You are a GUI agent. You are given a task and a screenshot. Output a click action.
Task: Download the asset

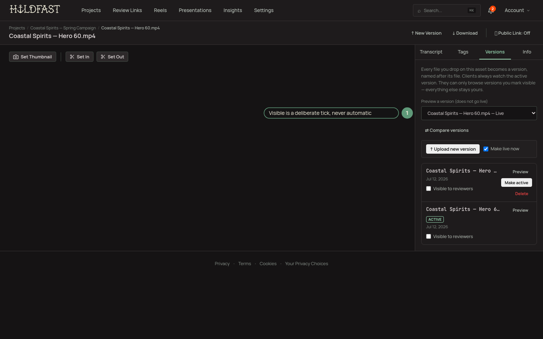(x=465, y=33)
